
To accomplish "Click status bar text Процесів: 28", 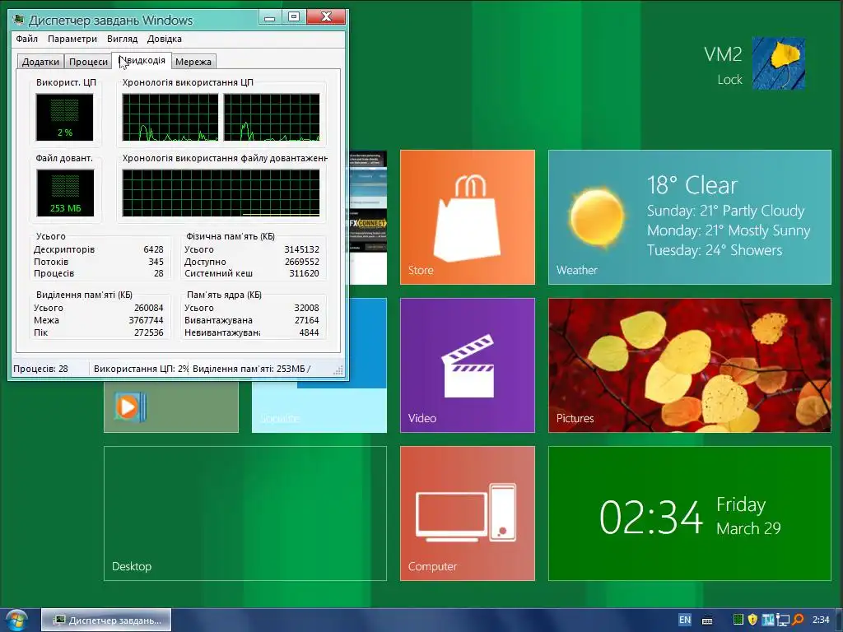I will [40, 369].
